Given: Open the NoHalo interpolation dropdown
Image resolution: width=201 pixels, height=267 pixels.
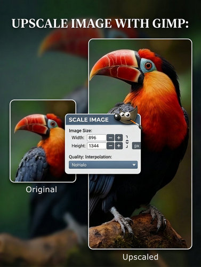Looking at the screenshot, I should [x=103, y=165].
